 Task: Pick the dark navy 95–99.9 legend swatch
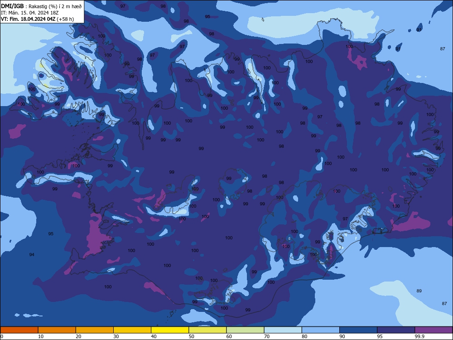pos(396,330)
